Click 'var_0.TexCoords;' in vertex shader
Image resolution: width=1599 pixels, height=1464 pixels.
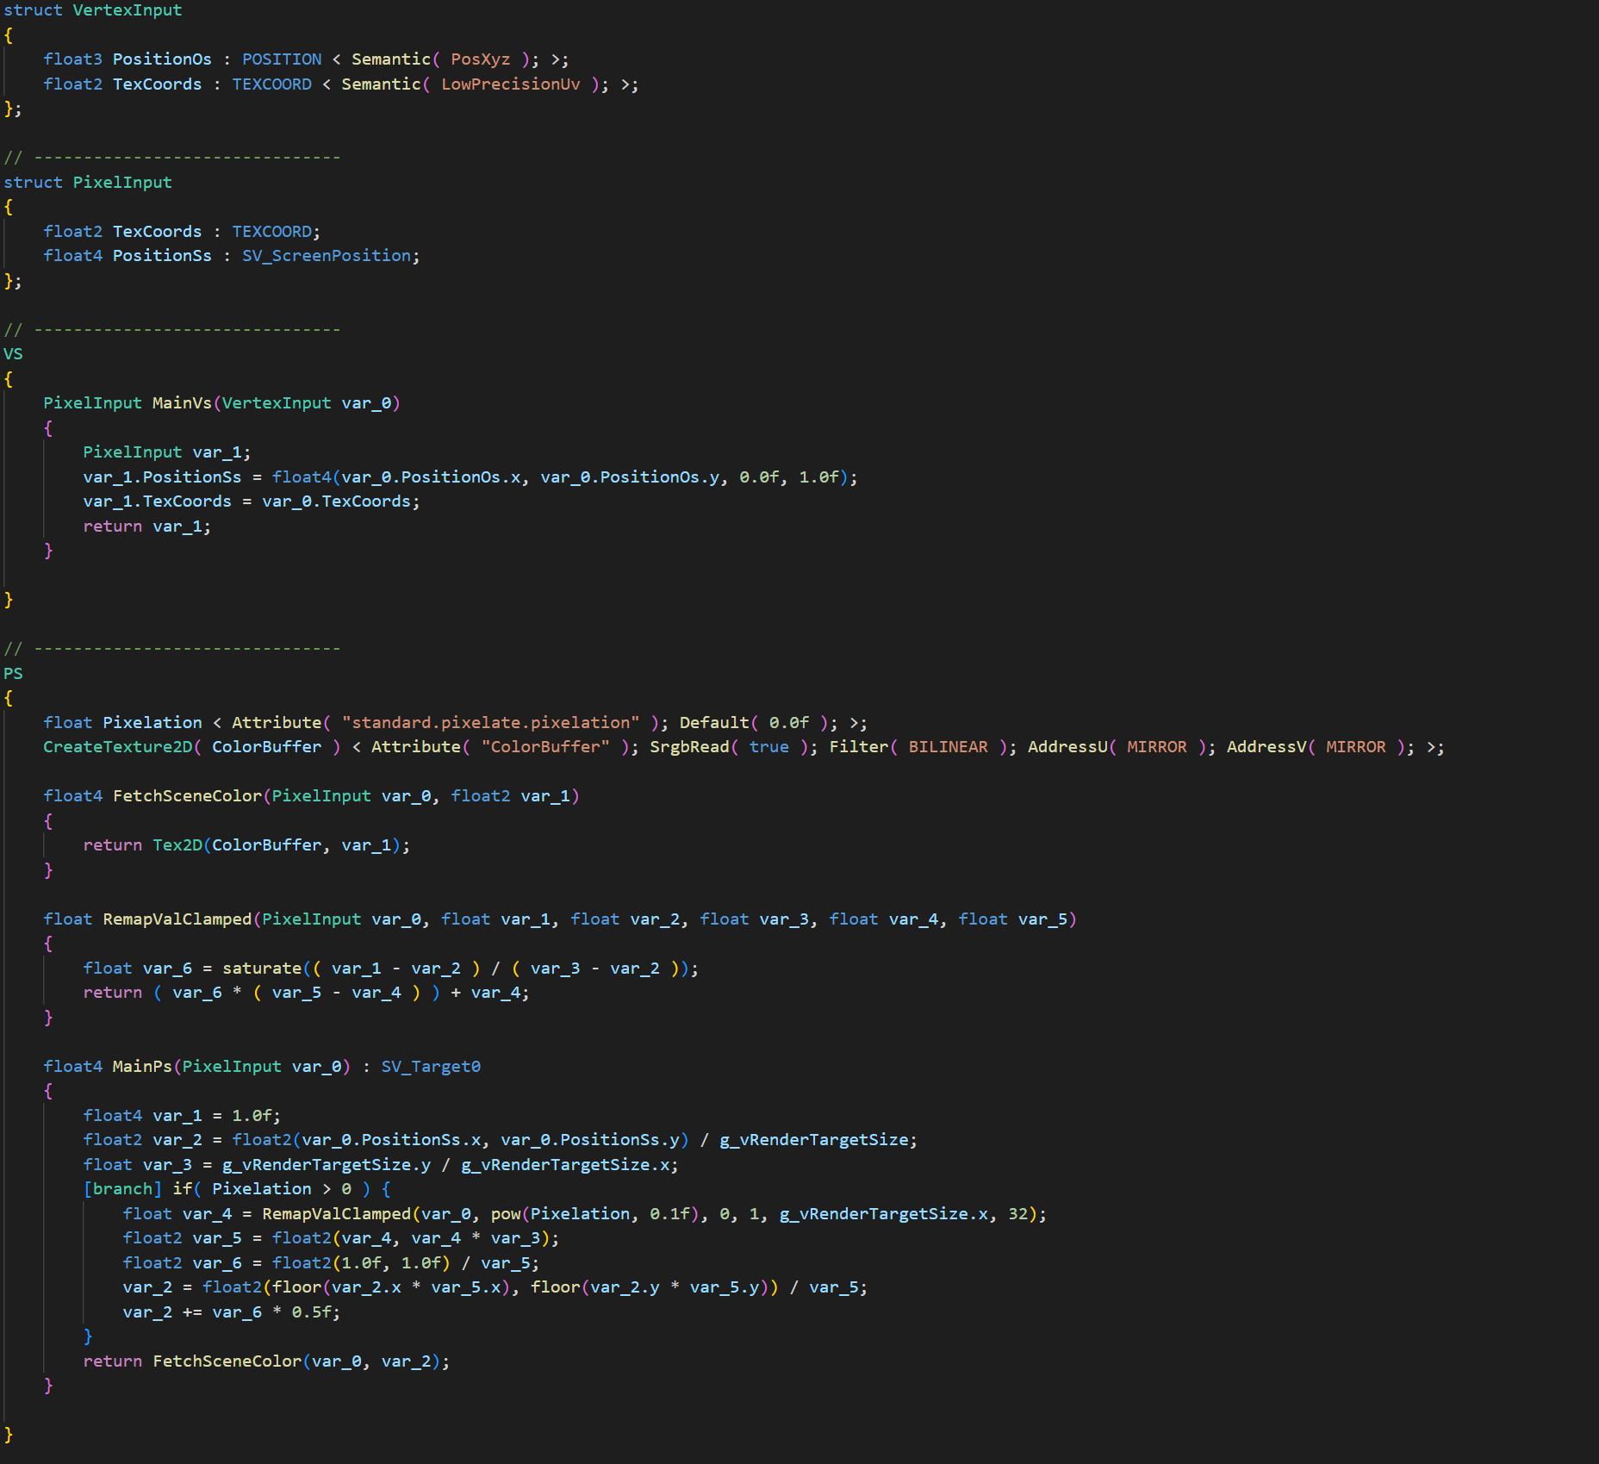(341, 501)
